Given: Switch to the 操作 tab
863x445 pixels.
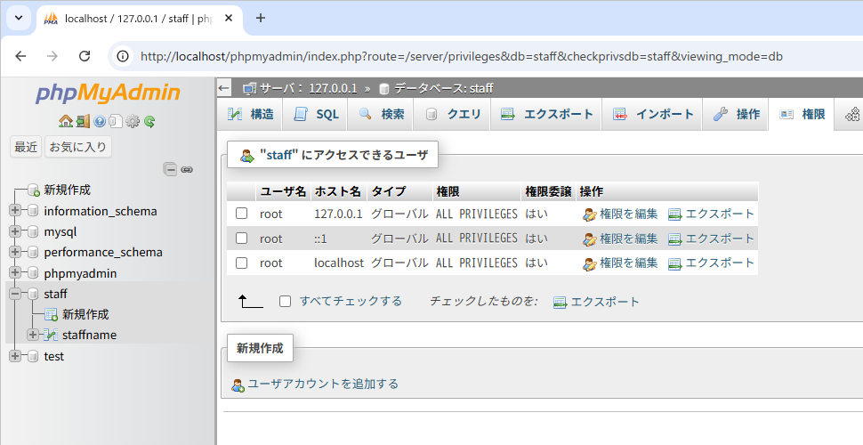Looking at the screenshot, I should click(736, 115).
